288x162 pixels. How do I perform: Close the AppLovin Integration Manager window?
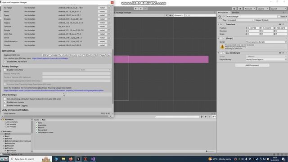(112, 3)
